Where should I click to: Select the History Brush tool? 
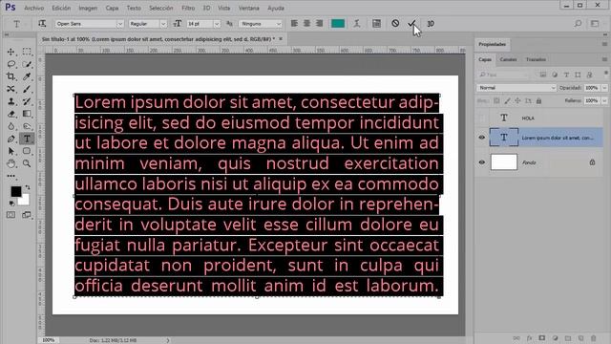click(x=27, y=101)
